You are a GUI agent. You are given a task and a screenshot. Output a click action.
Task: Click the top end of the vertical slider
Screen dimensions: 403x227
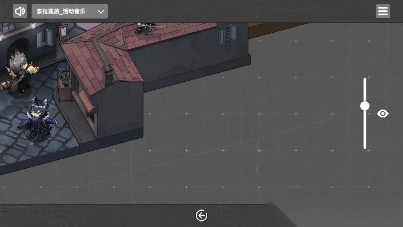pyautogui.click(x=365, y=80)
